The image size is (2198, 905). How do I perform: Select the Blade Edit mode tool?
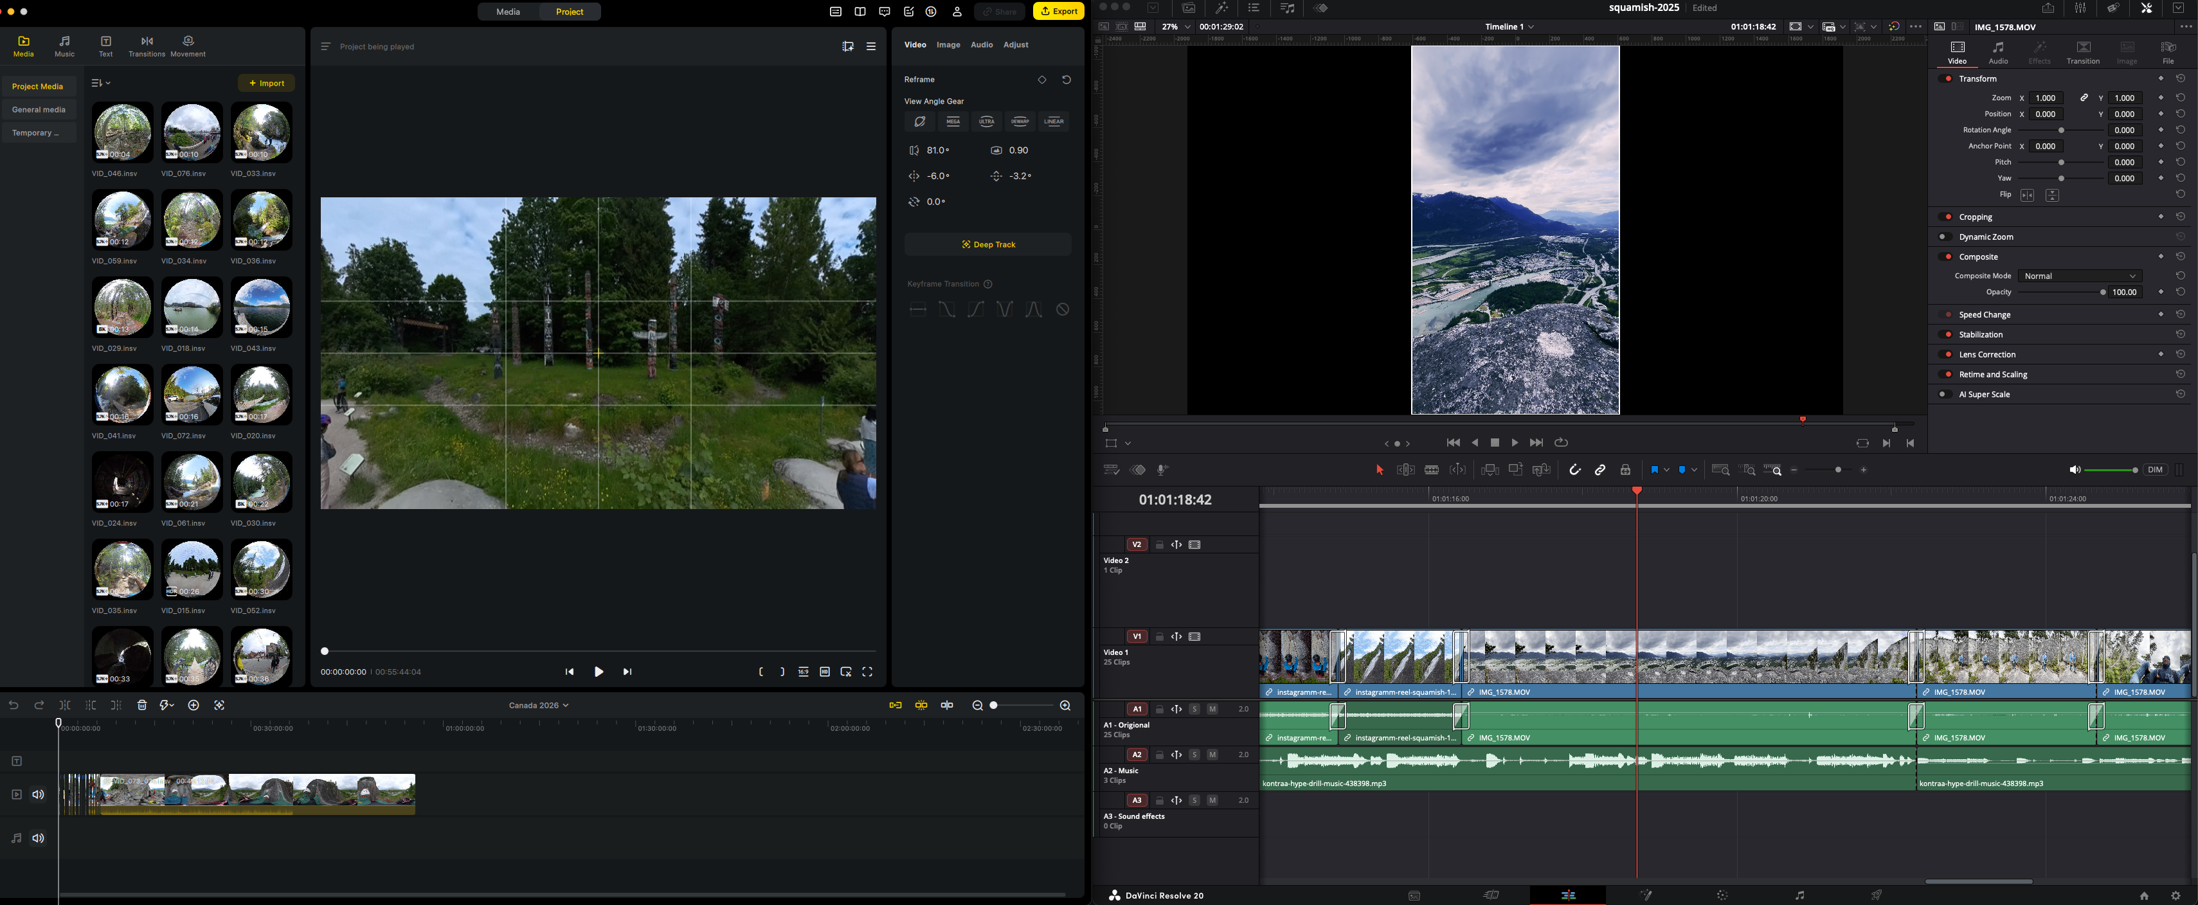point(1432,469)
